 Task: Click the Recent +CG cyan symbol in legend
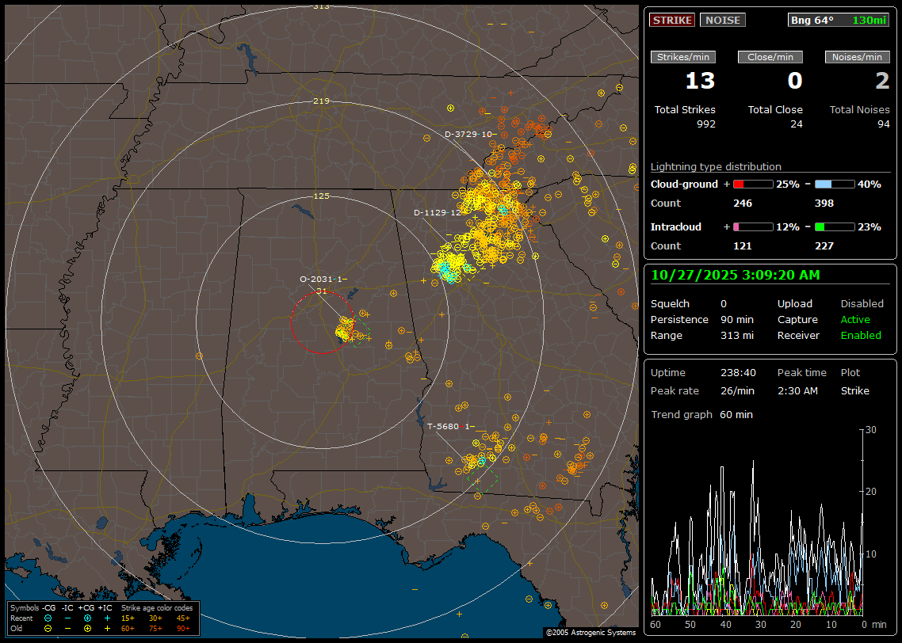(x=87, y=618)
